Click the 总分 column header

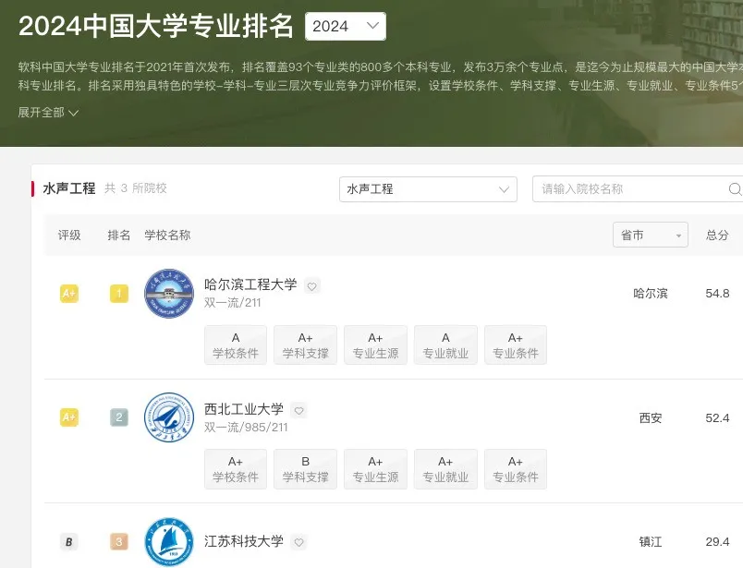[x=717, y=235]
